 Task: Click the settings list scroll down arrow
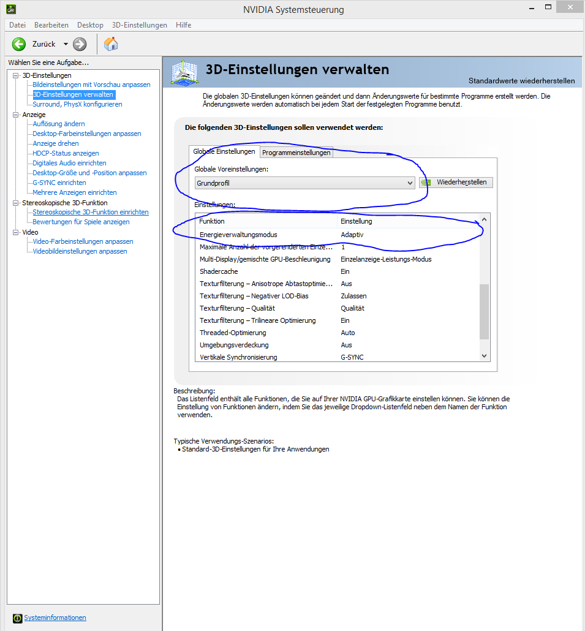[485, 356]
